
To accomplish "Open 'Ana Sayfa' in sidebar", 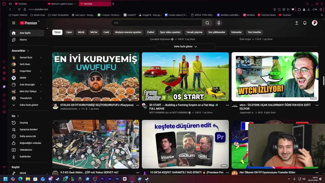I will pyautogui.click(x=27, y=33).
